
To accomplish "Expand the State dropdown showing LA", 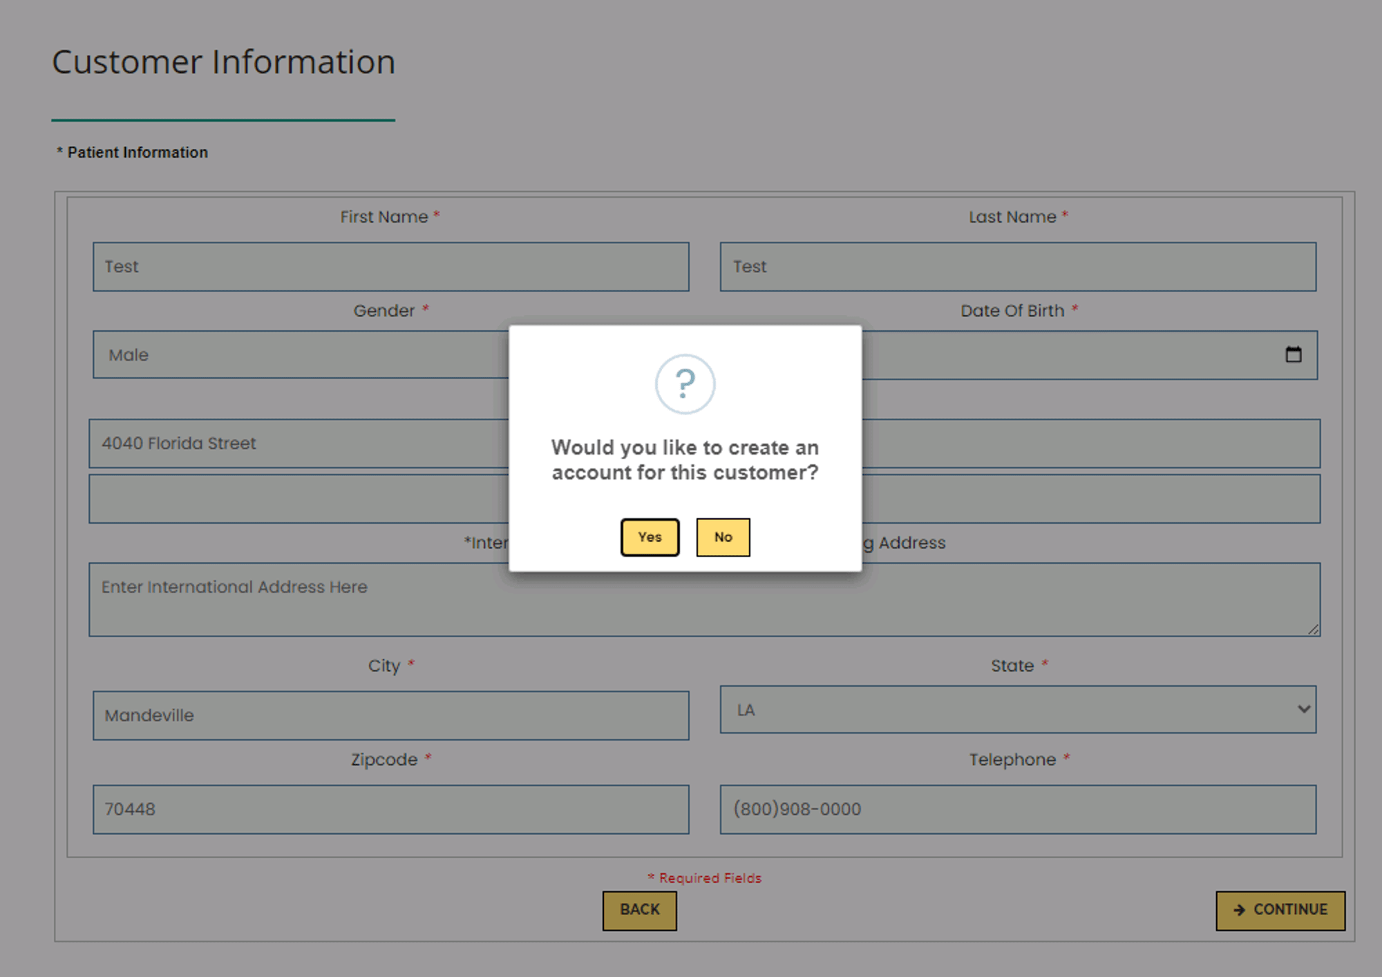I will coord(1017,710).
